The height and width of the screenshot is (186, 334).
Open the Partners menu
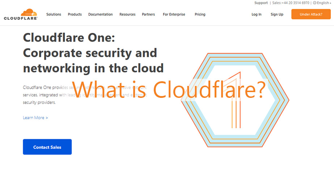tap(148, 14)
